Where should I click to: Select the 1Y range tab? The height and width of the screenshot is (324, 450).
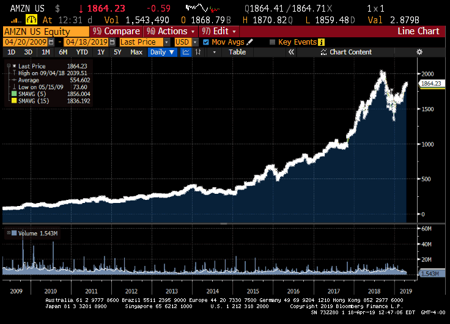point(101,52)
